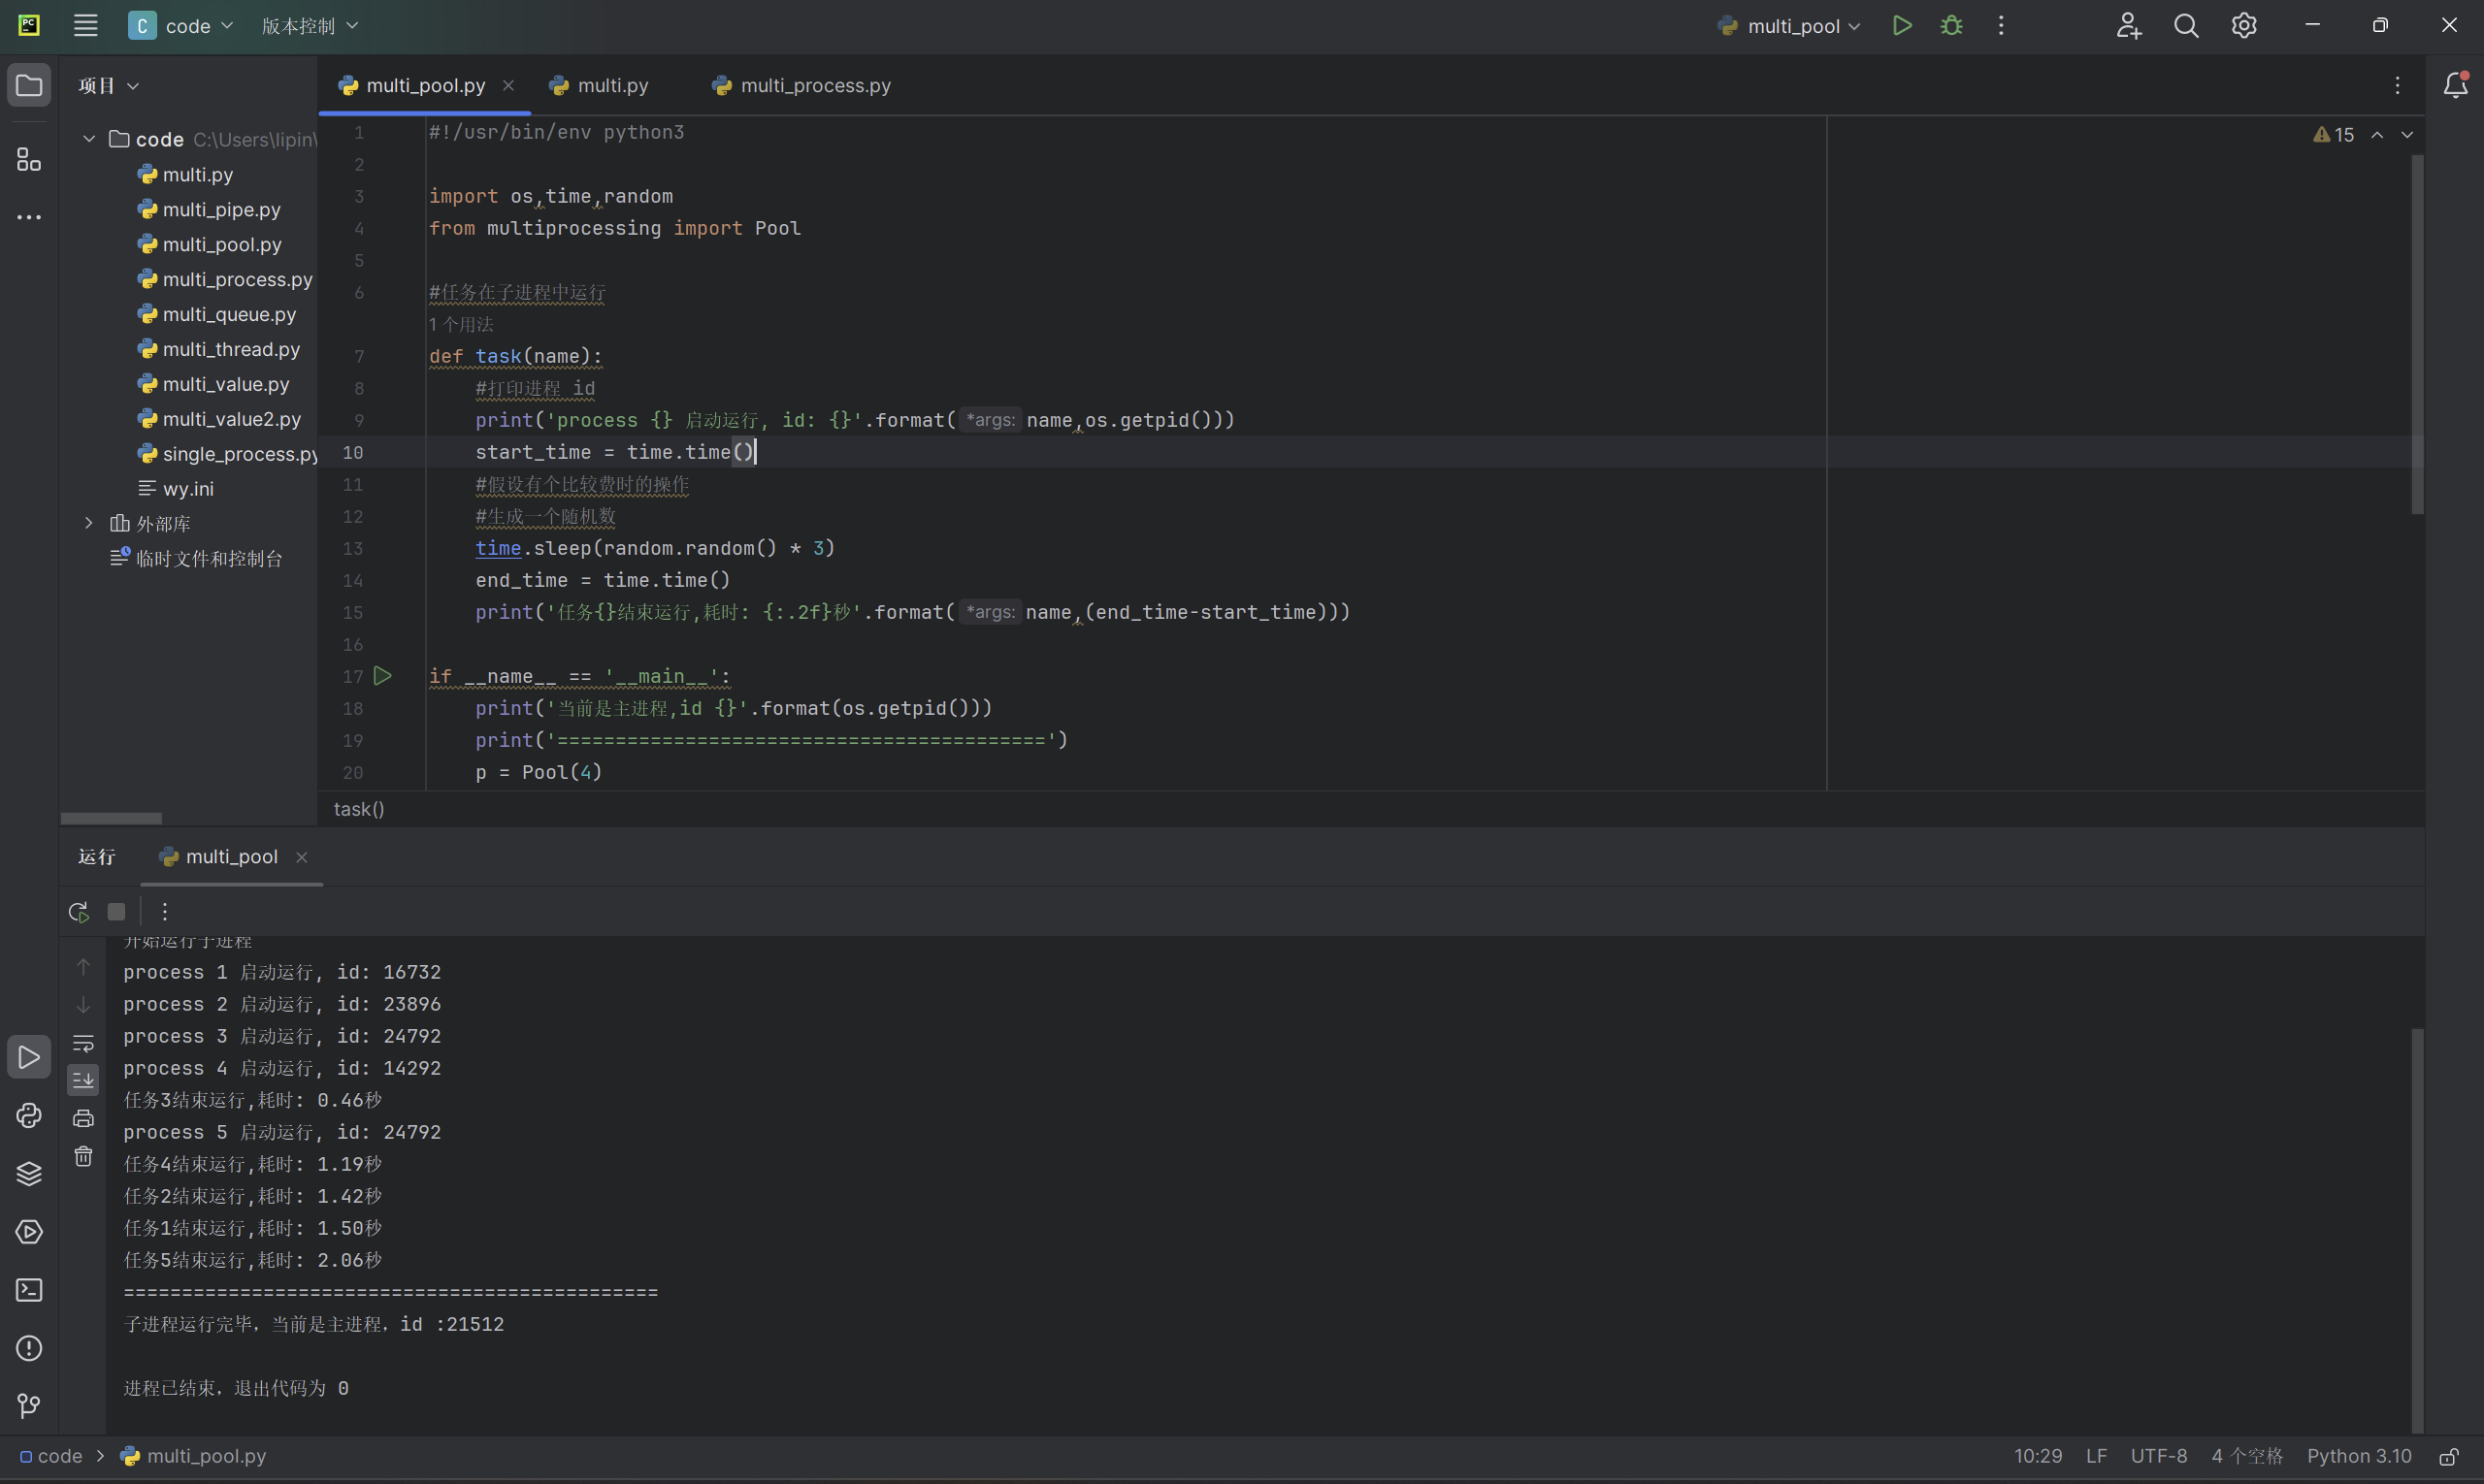
Task: Open notifications bell icon
Action: [x=2455, y=86]
